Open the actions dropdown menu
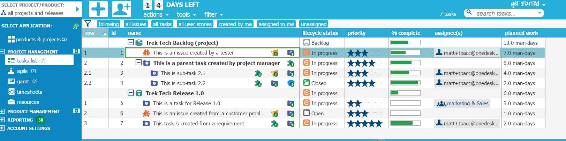 click(x=156, y=14)
